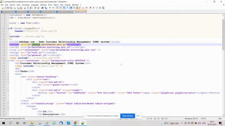This screenshot has height=126, width=225.
Task: Click the Close All toolbar icon
Action: (18, 8)
